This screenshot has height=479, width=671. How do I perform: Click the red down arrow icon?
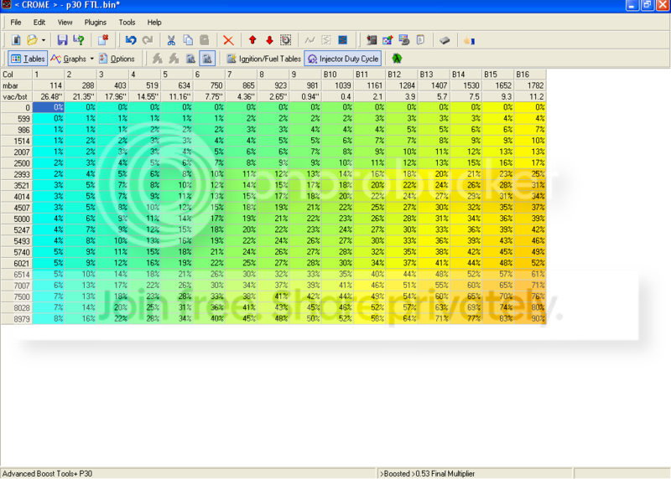(269, 39)
